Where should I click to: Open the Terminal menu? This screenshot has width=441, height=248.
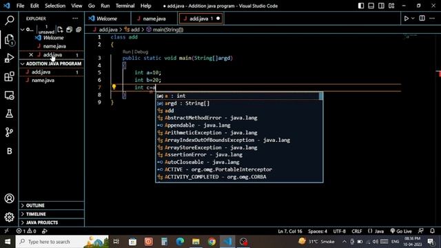click(125, 6)
